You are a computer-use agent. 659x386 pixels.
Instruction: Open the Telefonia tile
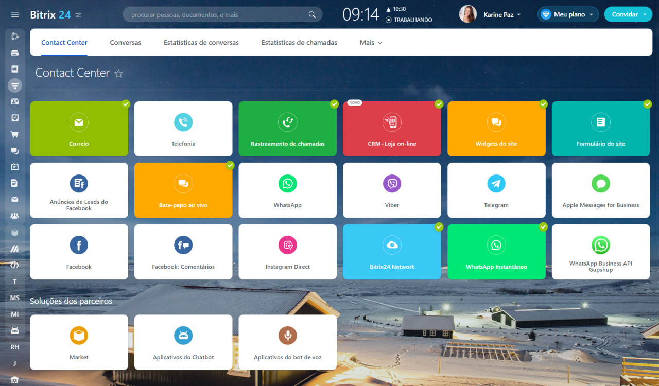[x=183, y=129]
